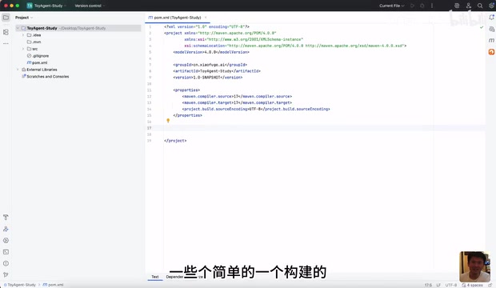
Task: Click ToyAgent-Study breadcrumb in status bar
Action: point(20,285)
